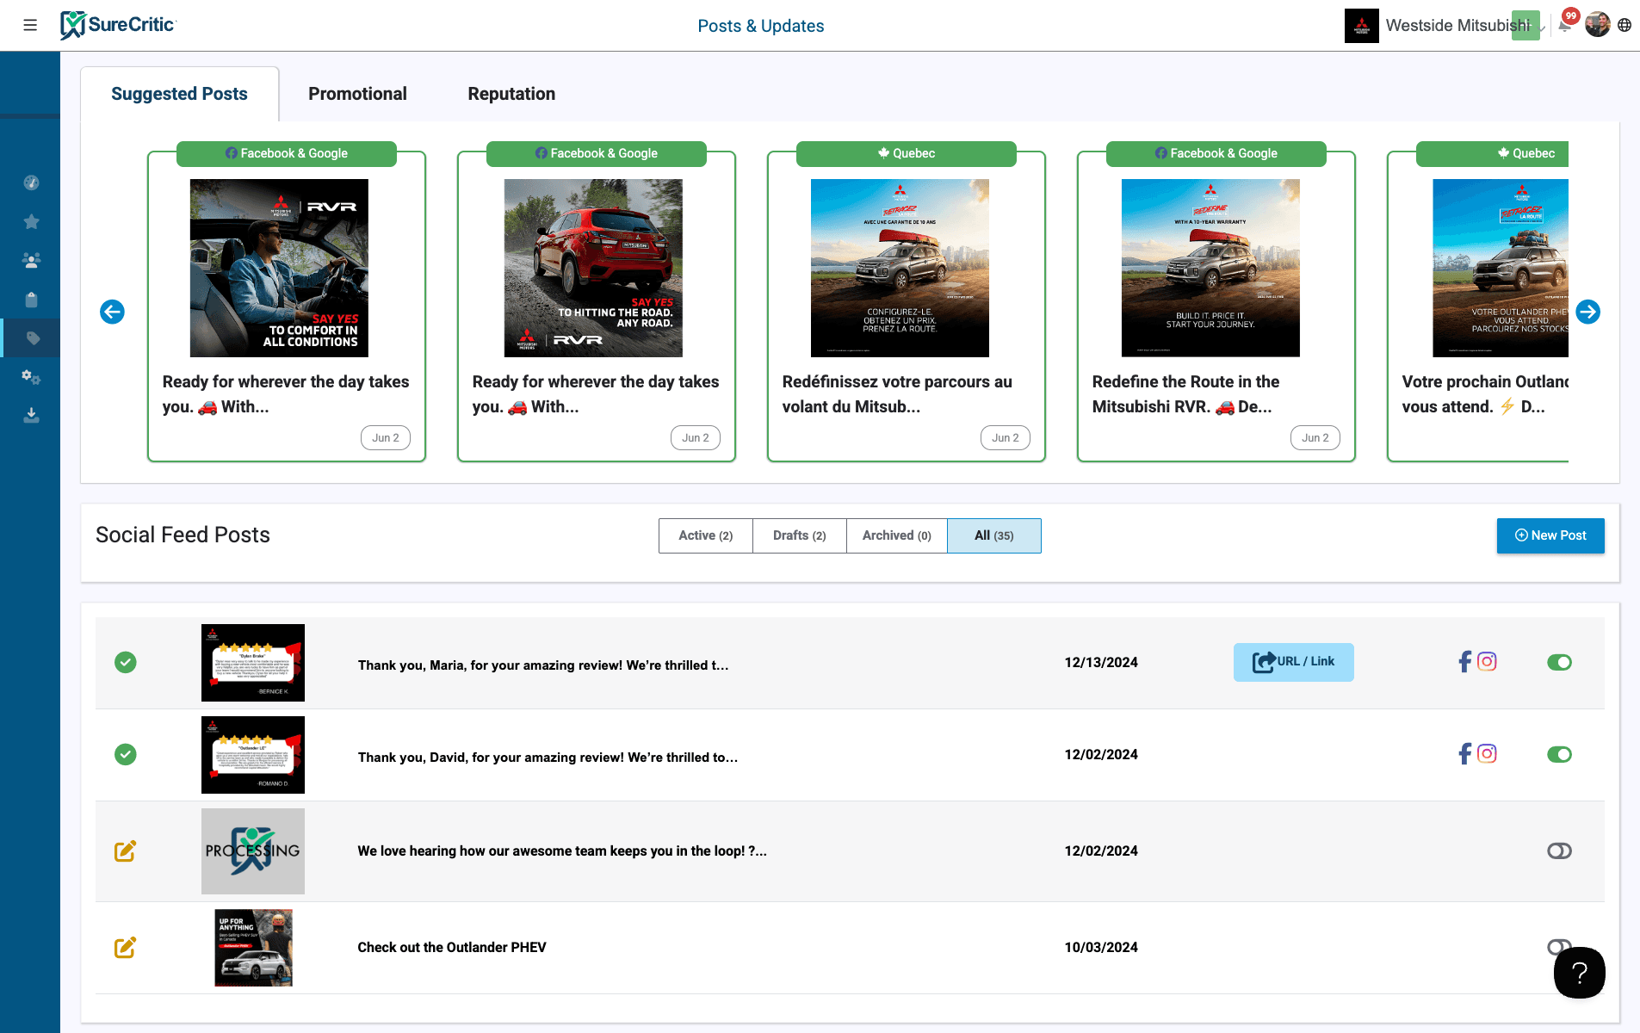The height and width of the screenshot is (1033, 1640).
Task: Click green check status on Maria post
Action: tap(126, 662)
